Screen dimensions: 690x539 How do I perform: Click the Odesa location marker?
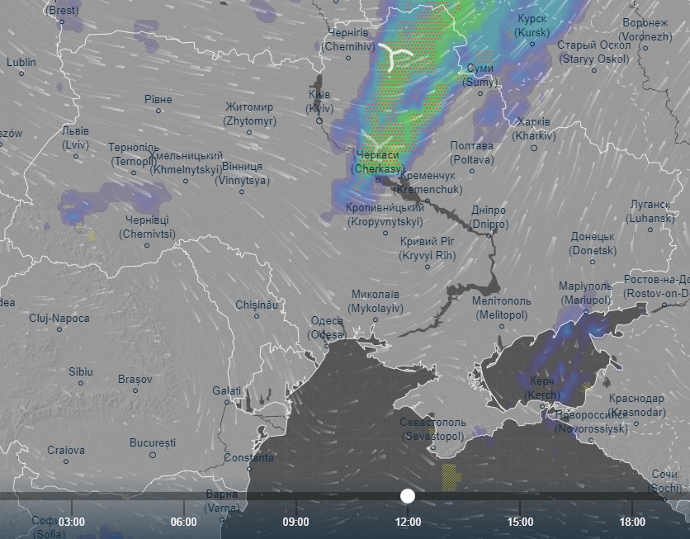pyautogui.click(x=328, y=347)
